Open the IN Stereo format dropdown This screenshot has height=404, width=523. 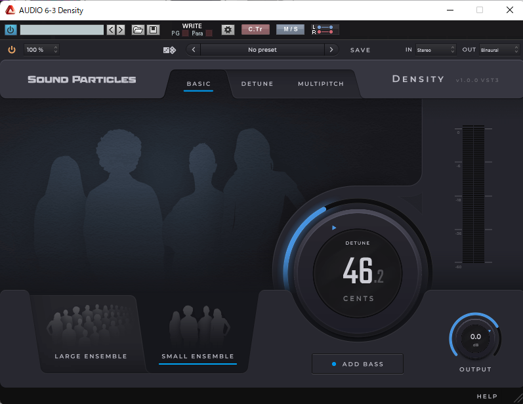435,50
